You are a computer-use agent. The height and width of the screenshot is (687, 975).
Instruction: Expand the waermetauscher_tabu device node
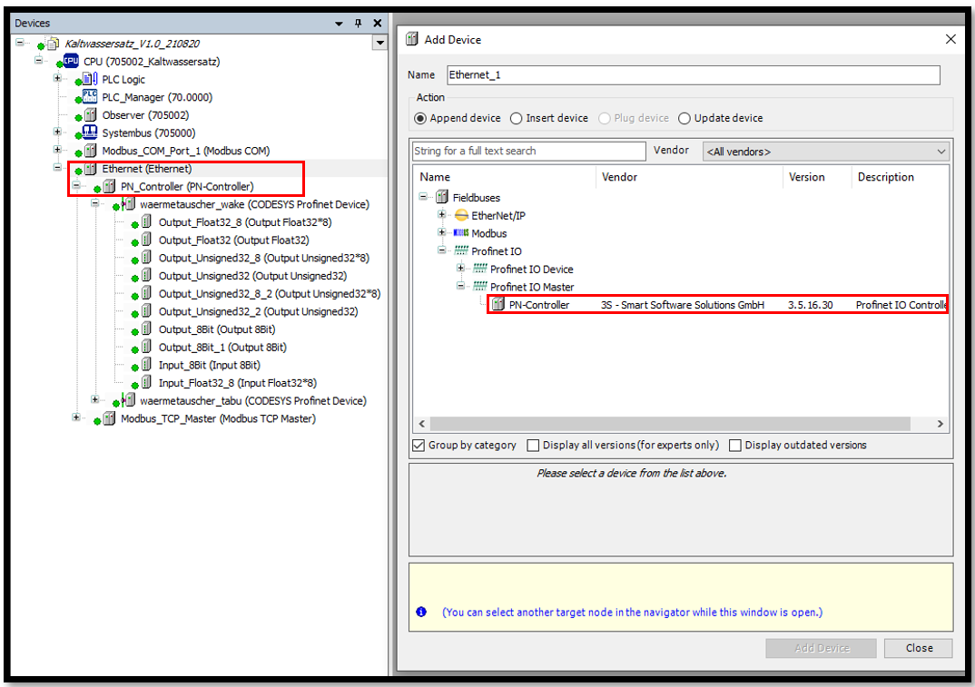[x=95, y=400]
